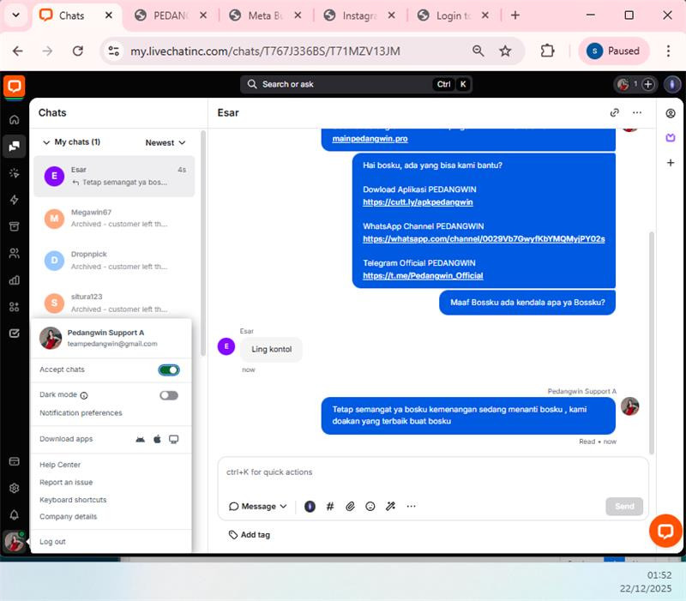The image size is (686, 601).
Task: Open Notification preferences
Action: 81,413
